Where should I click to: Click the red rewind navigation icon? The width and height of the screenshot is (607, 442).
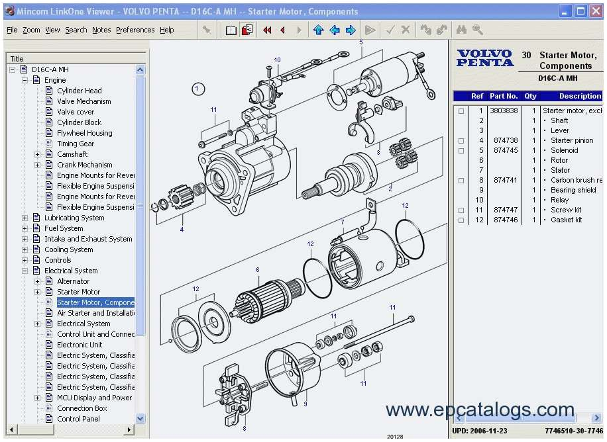[x=266, y=30]
